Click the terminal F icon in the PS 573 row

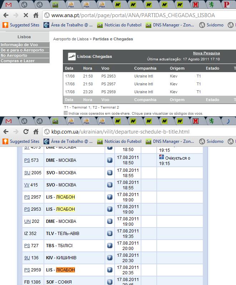[x=110, y=160]
